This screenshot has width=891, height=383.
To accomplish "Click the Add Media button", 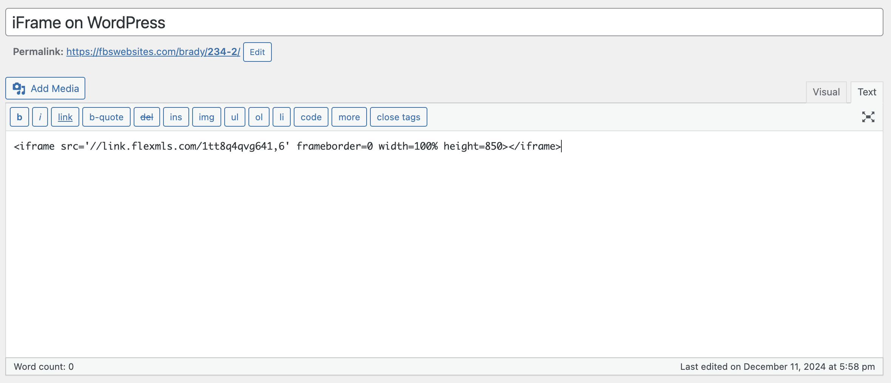I will click(x=45, y=88).
